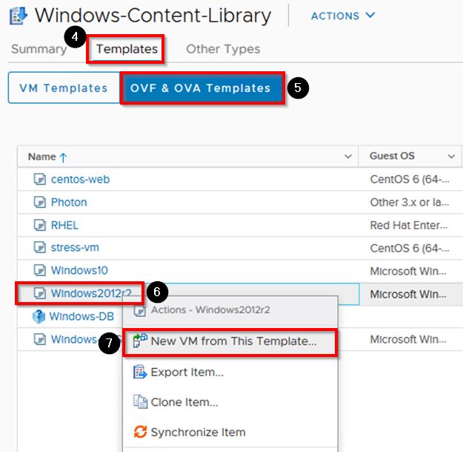
Task: Open the stress-vm template link
Action: (x=75, y=248)
